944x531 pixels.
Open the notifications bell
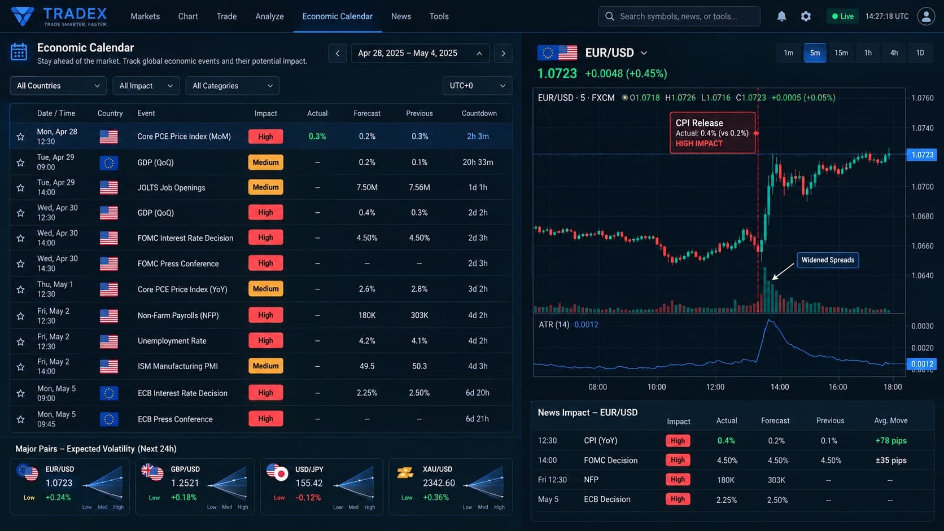click(x=781, y=16)
